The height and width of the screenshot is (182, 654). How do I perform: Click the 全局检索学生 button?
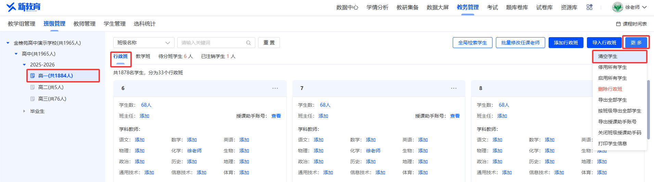coord(472,43)
